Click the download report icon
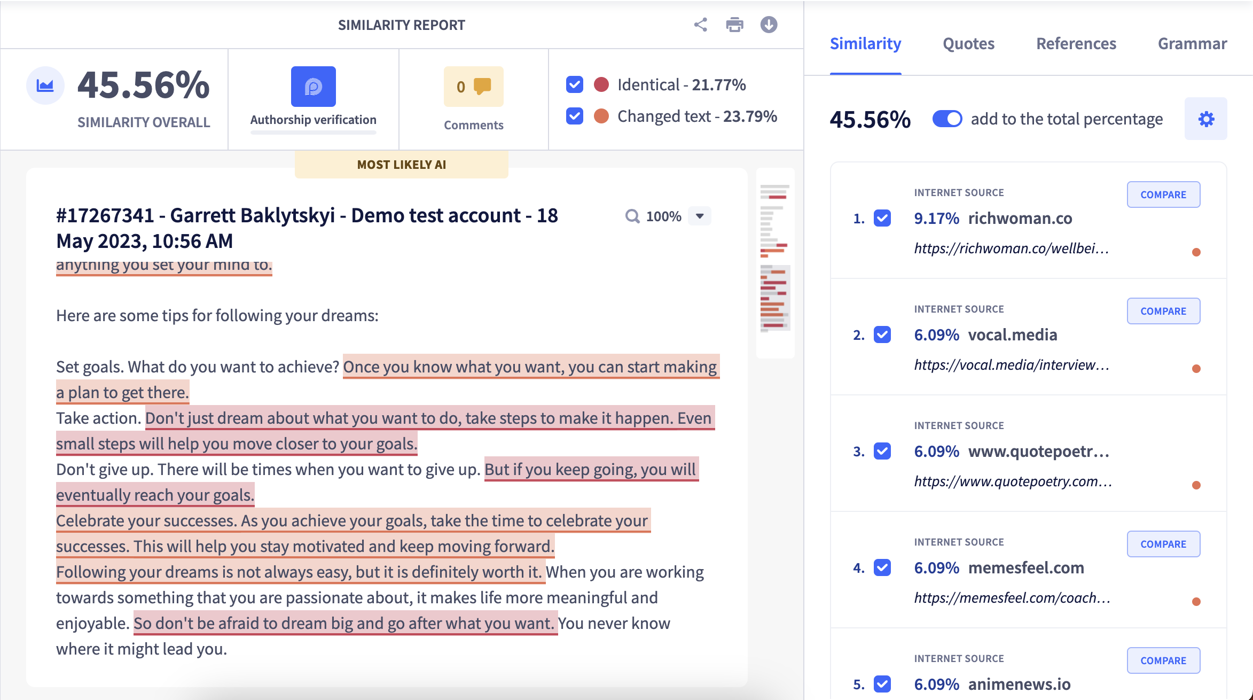The height and width of the screenshot is (700, 1253). 769,25
